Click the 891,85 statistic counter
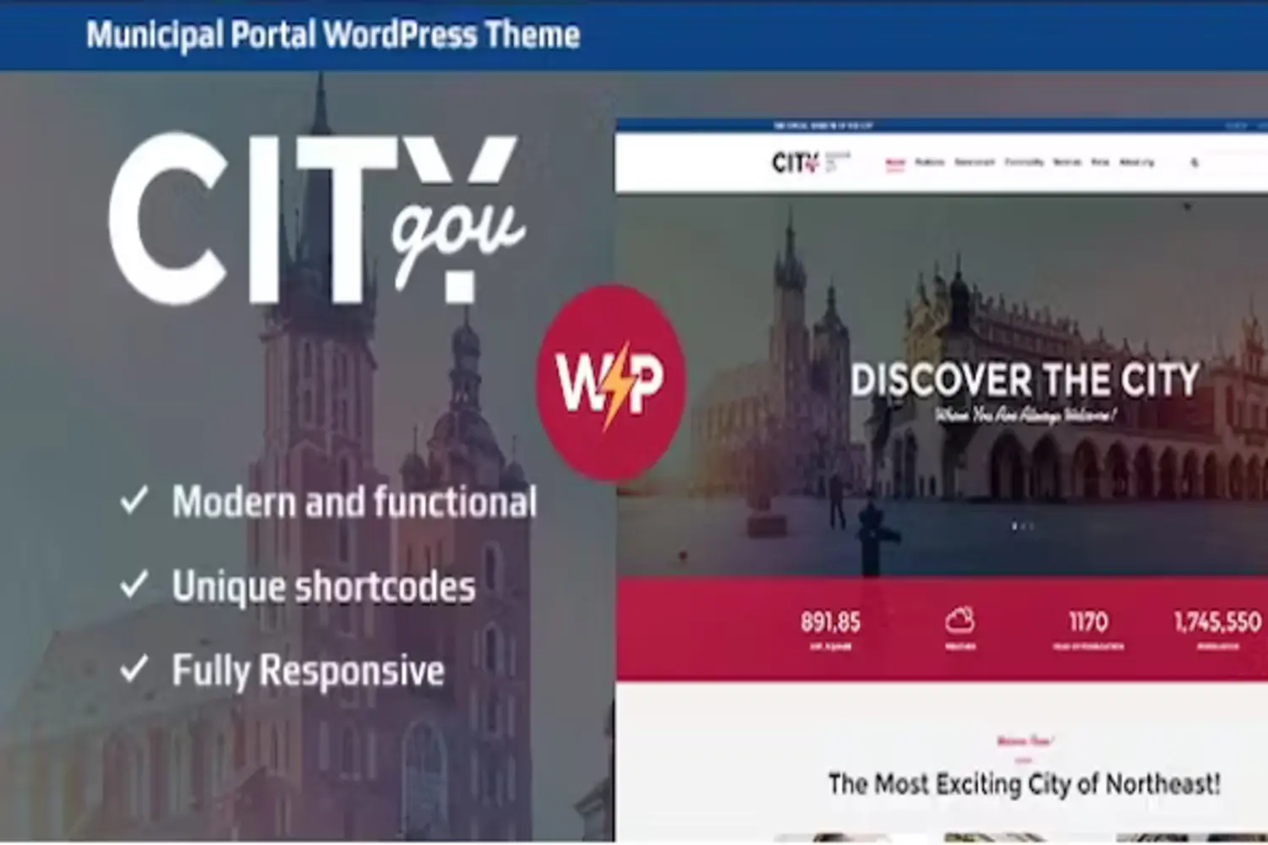 [830, 623]
